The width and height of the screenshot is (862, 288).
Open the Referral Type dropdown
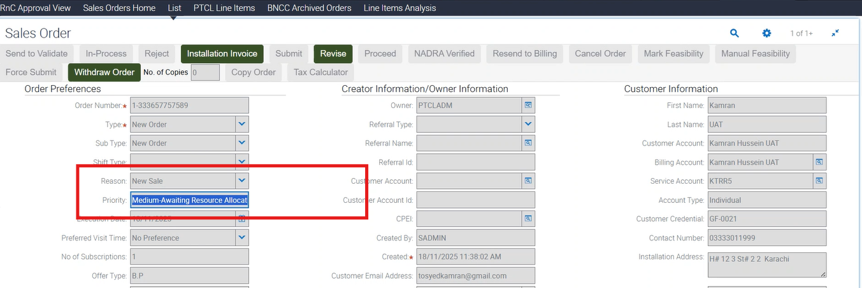pyautogui.click(x=528, y=124)
